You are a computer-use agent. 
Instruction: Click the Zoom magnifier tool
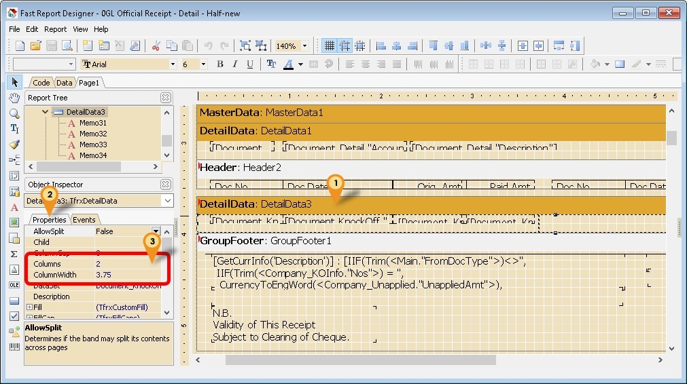(14, 113)
